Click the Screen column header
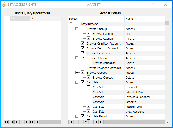The image size is (173, 128). 96,19
